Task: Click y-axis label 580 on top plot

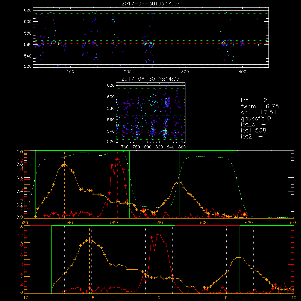Action: (28, 33)
